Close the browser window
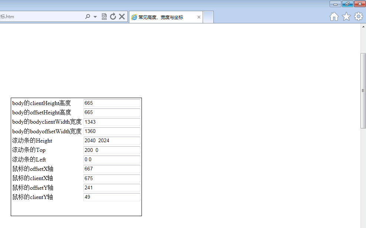The height and width of the screenshot is (228, 366). point(360,4)
